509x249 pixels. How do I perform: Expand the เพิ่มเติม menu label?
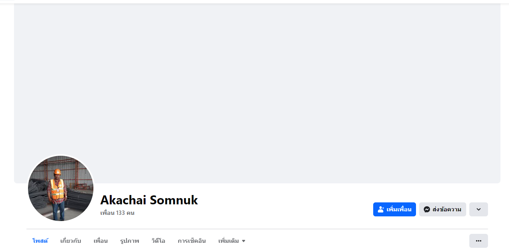click(x=228, y=241)
